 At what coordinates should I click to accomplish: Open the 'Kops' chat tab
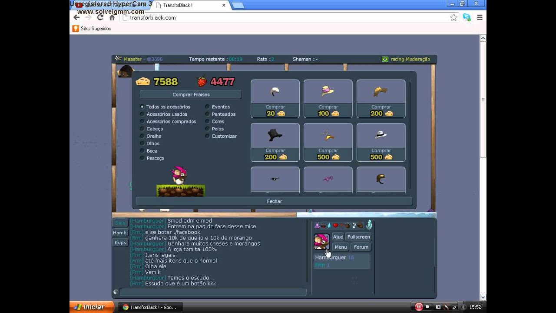pos(120,243)
